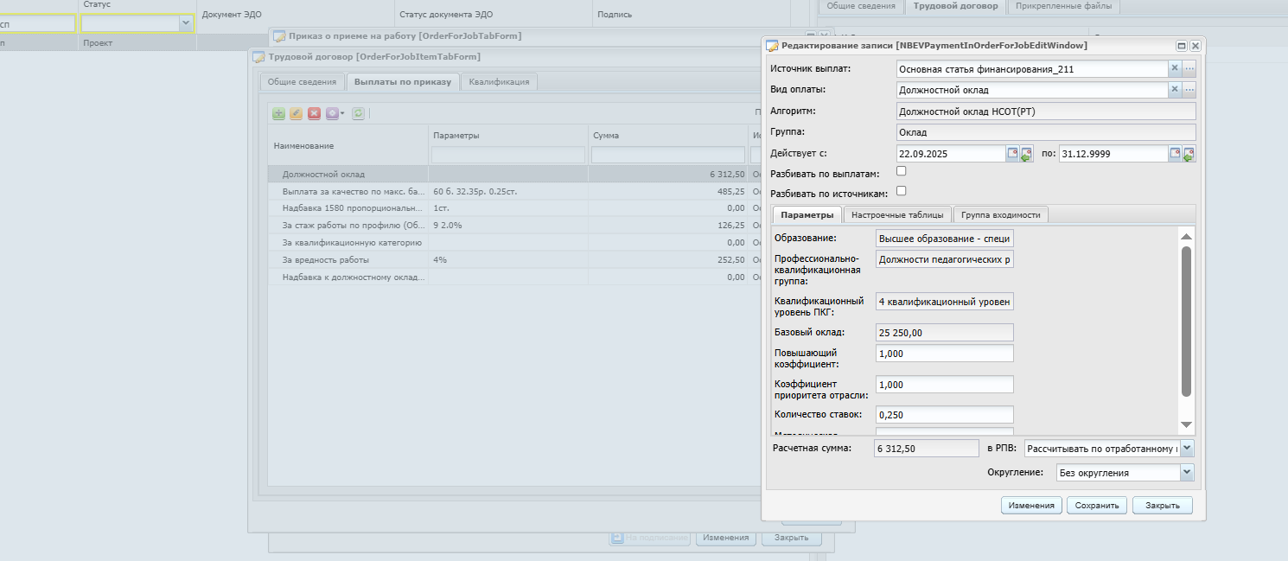Set Действует с date with green arrow icon
Viewport: 1288px width, 561px height.
(x=1026, y=154)
